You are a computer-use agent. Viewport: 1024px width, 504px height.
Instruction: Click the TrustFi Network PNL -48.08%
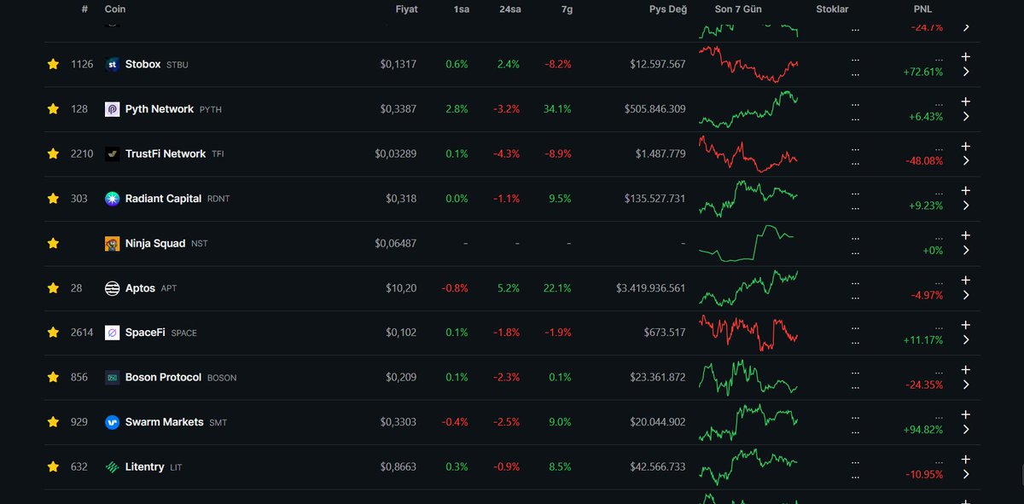[x=924, y=161]
